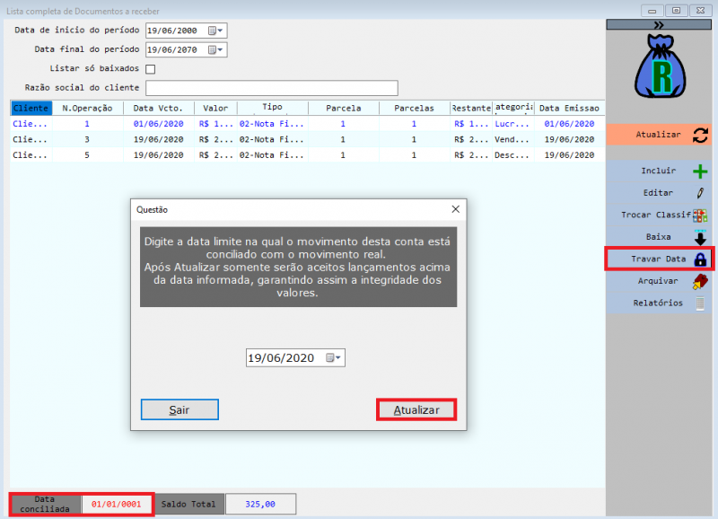Click the Arquivar icon

point(700,281)
